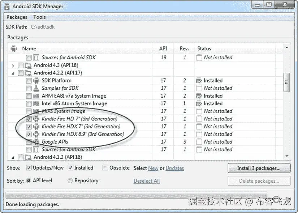Viewport: 298px width, 213px height.
Task: Click the Kindle Fire HDX 7" add-on icon
Action: pos(36,127)
